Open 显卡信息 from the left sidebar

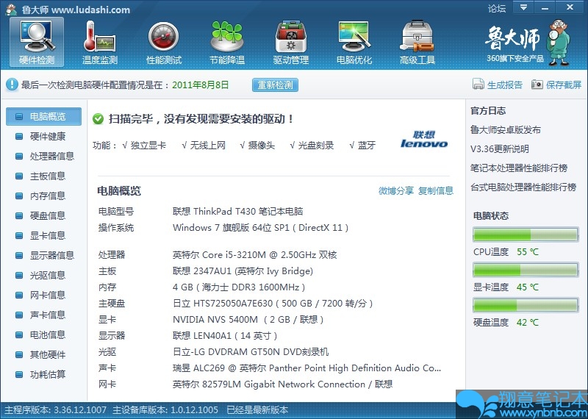click(47, 235)
